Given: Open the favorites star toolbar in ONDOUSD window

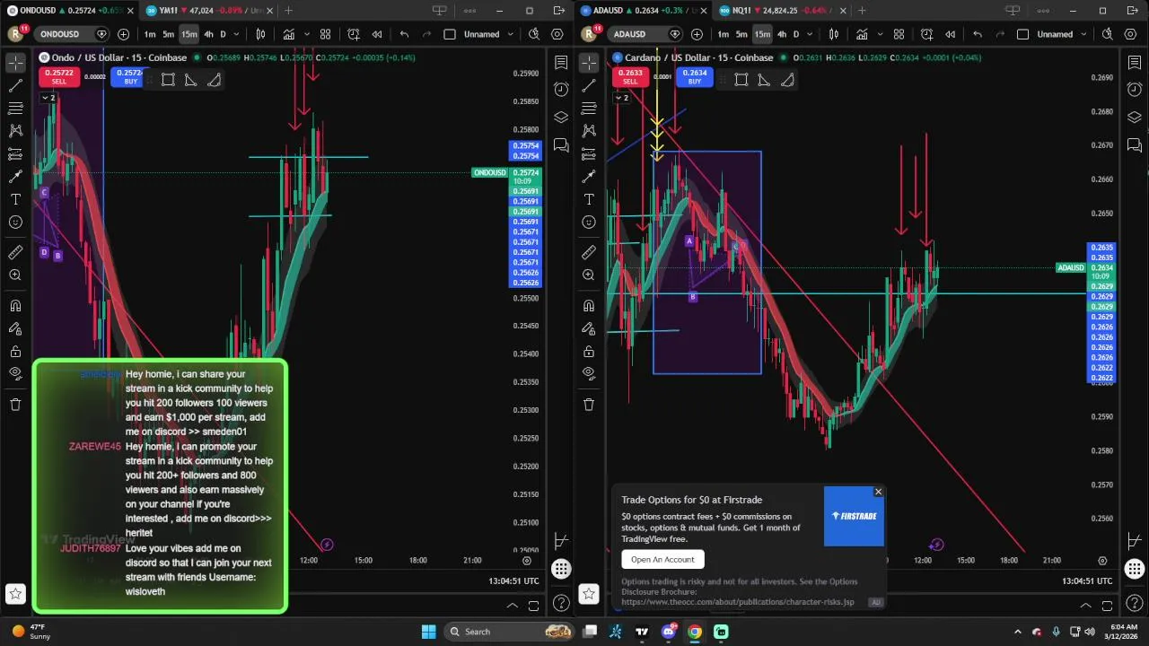Looking at the screenshot, I should click(x=15, y=593).
